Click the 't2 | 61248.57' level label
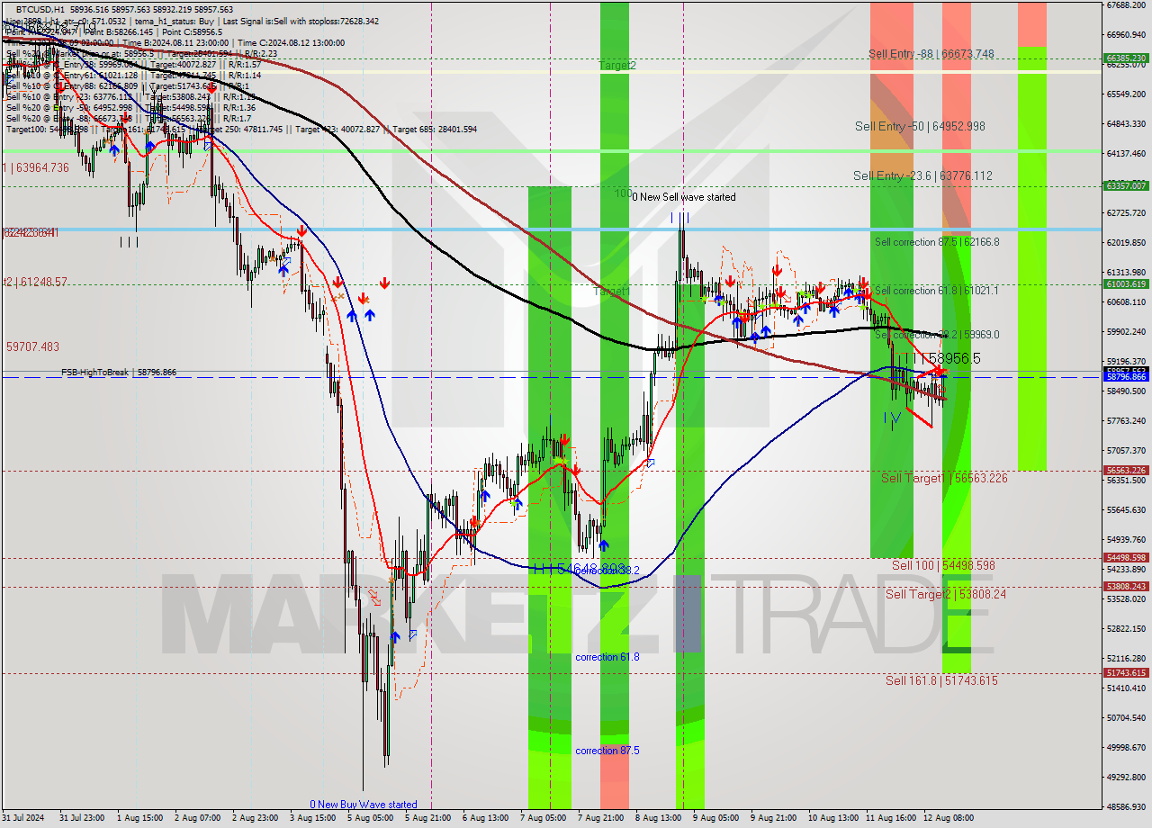 (35, 283)
